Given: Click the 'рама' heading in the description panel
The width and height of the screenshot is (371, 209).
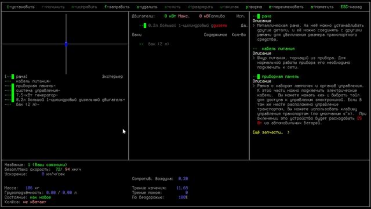Looking at the screenshot, I should click(267, 16).
